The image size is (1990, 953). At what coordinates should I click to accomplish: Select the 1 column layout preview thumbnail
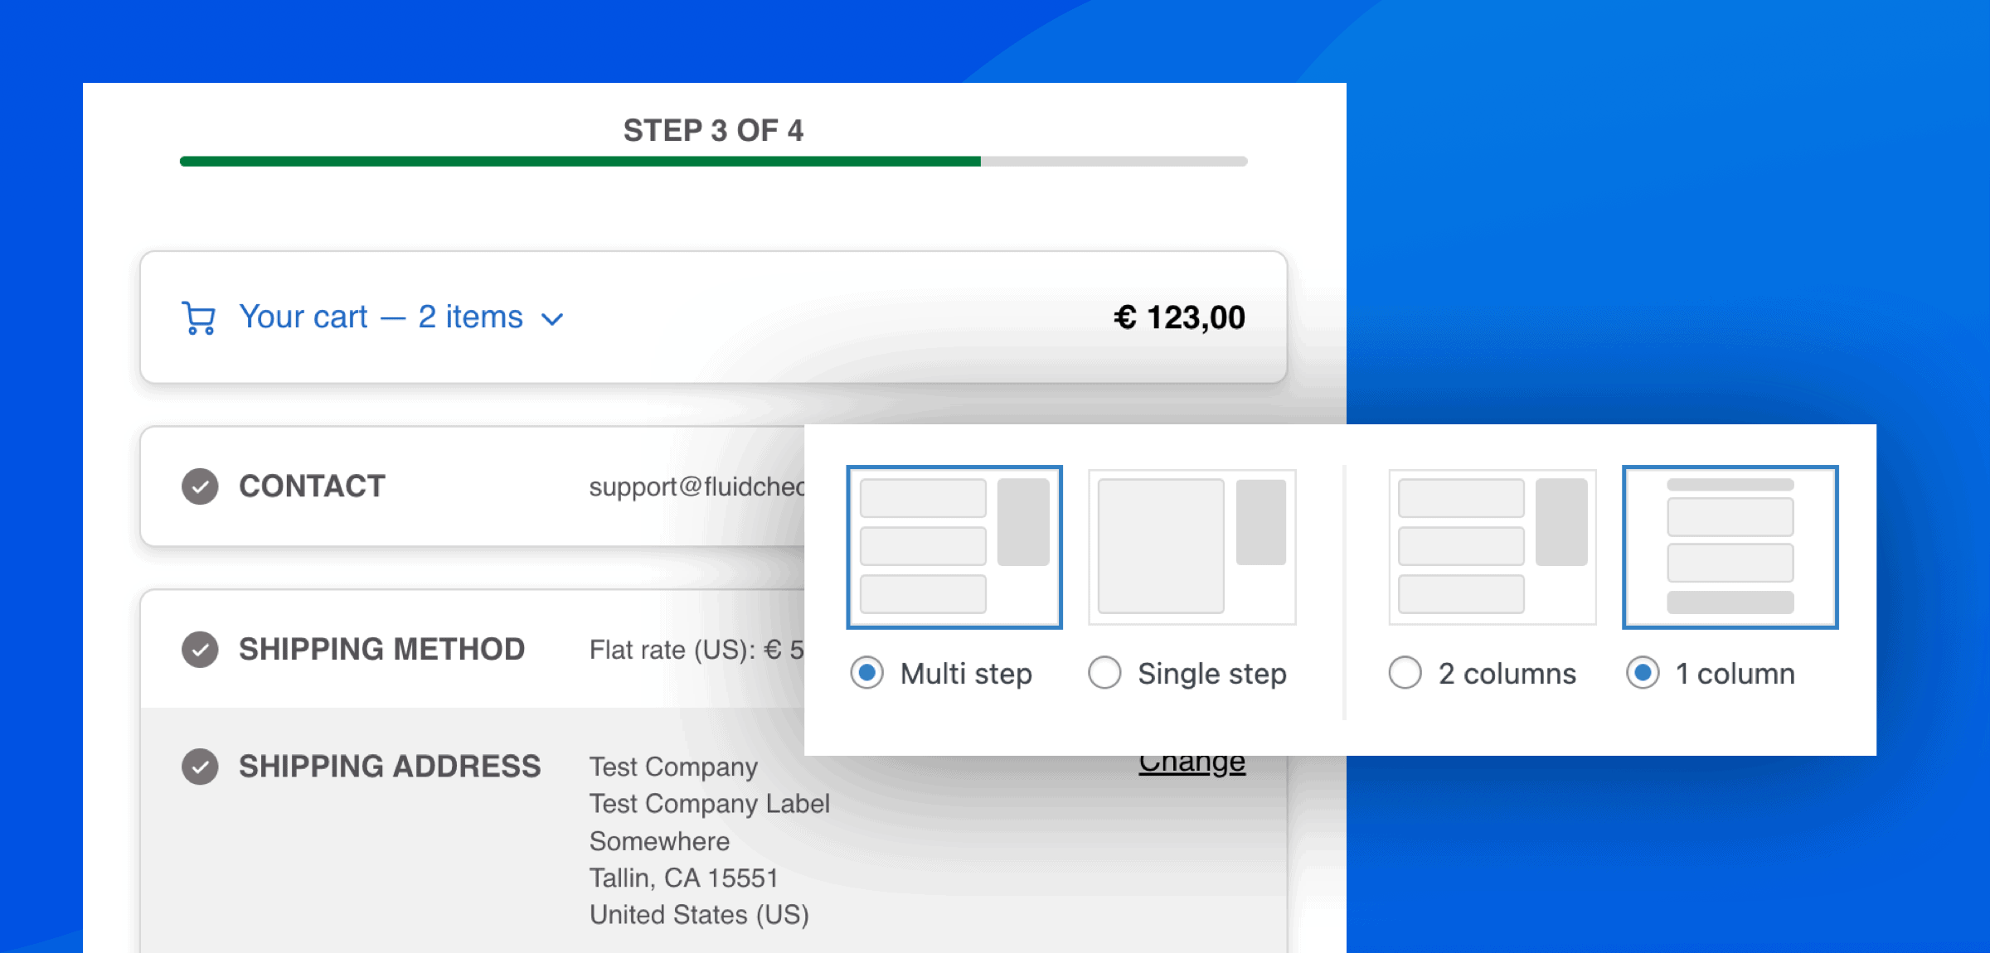(1730, 545)
